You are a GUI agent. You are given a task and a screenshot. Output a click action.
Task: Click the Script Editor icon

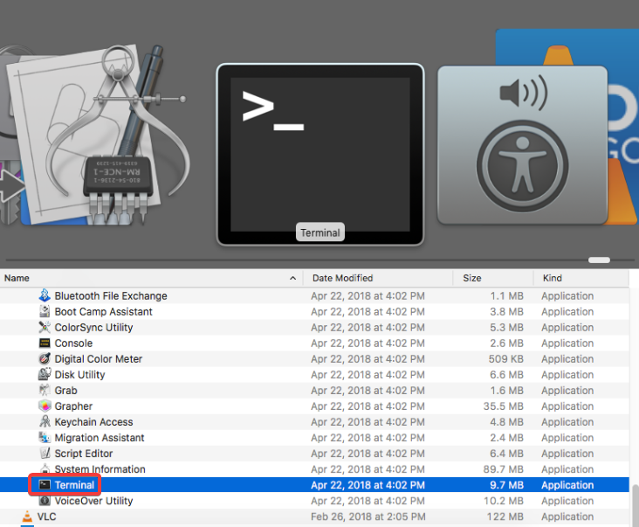pyautogui.click(x=45, y=454)
